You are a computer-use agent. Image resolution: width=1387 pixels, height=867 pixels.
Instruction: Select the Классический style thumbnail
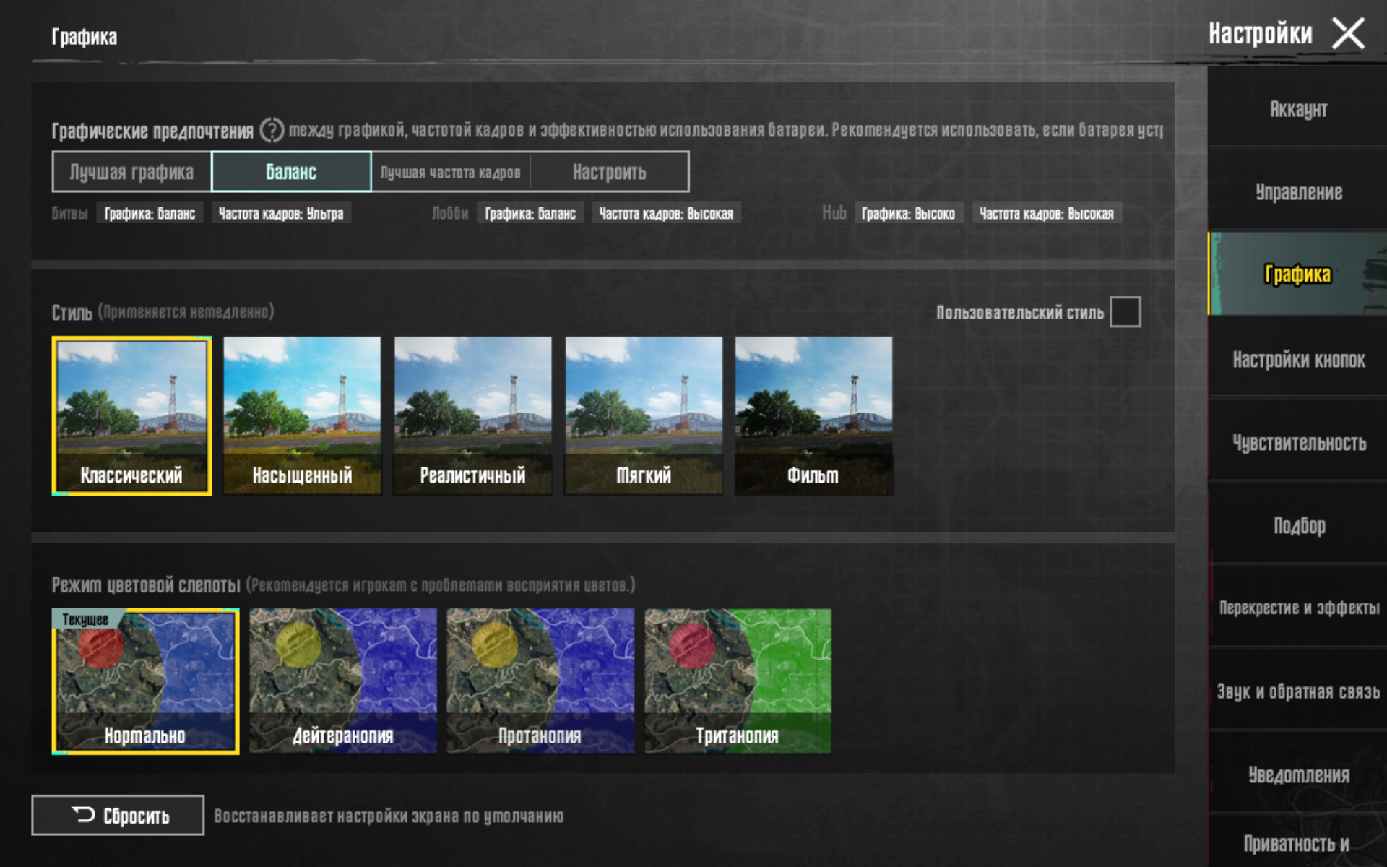point(131,415)
